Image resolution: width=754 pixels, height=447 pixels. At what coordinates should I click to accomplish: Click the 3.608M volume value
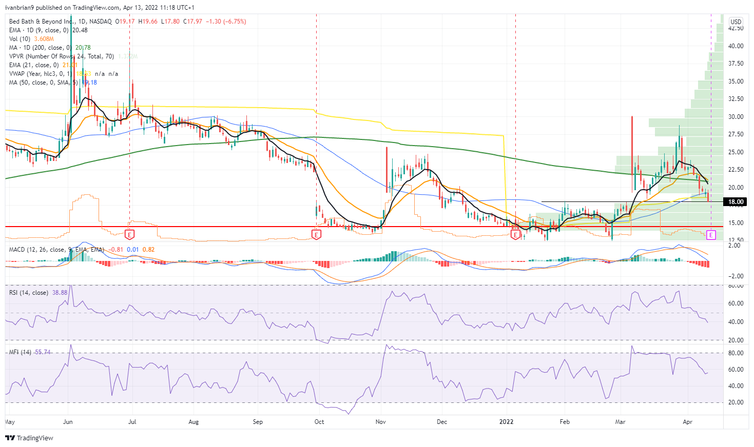[x=44, y=39]
